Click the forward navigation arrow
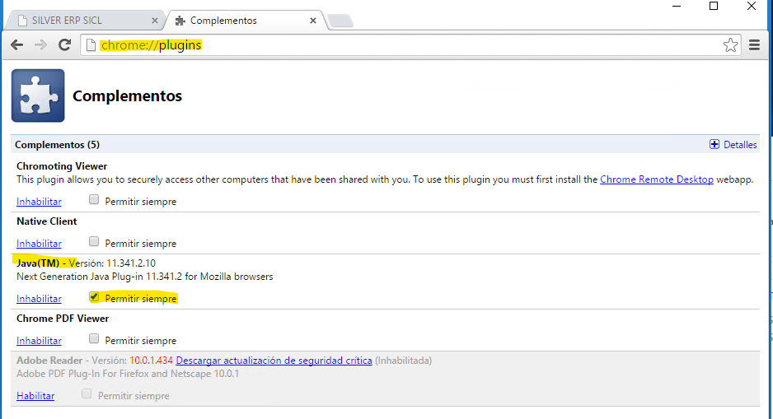773x419 pixels. [x=40, y=45]
